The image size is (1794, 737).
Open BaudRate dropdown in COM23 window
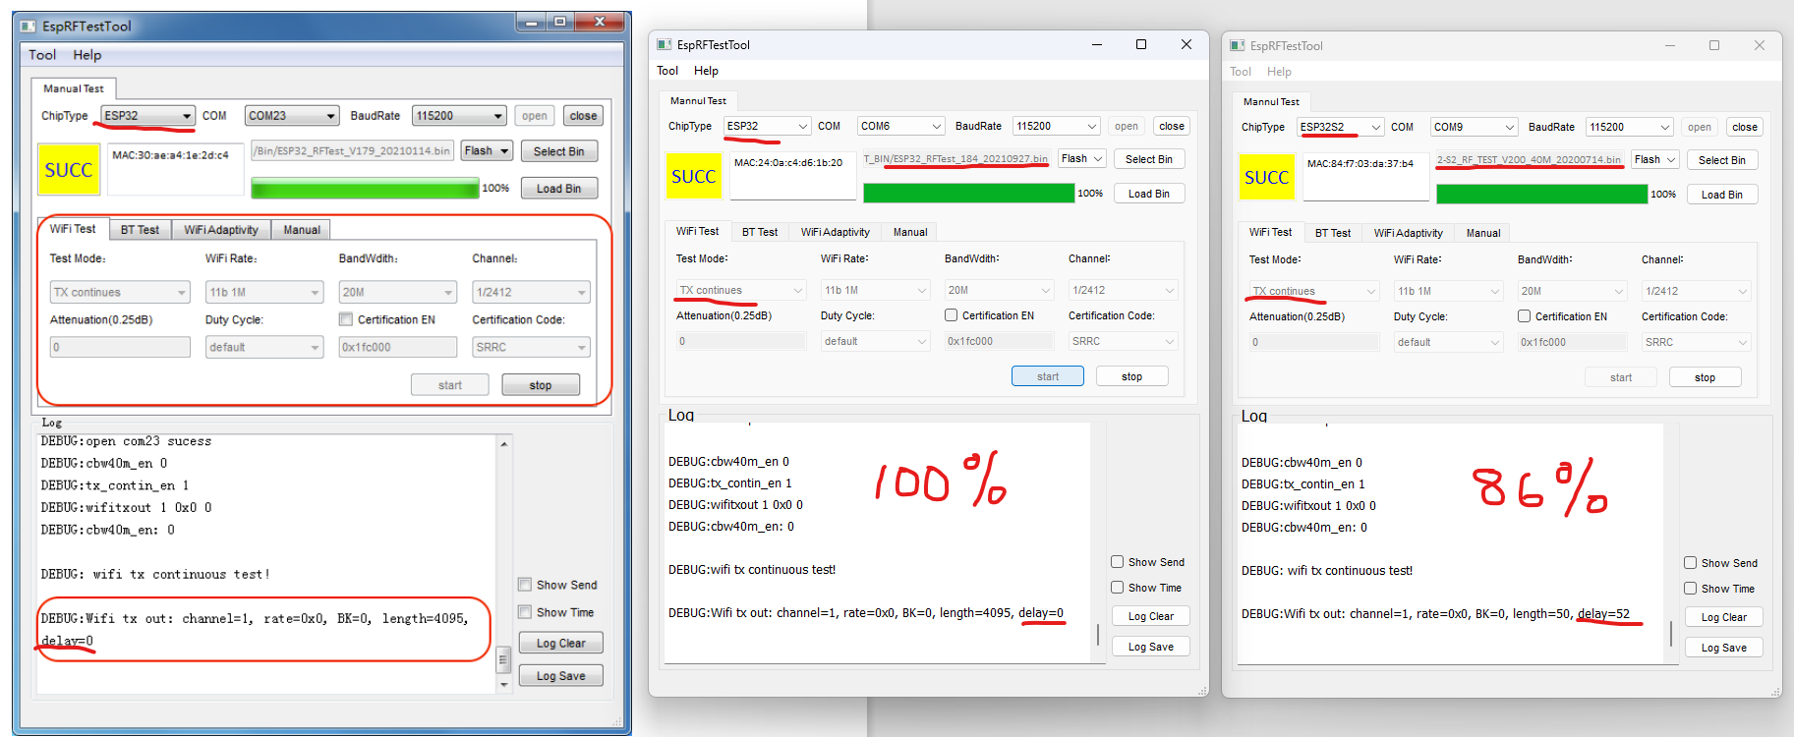tap(459, 116)
